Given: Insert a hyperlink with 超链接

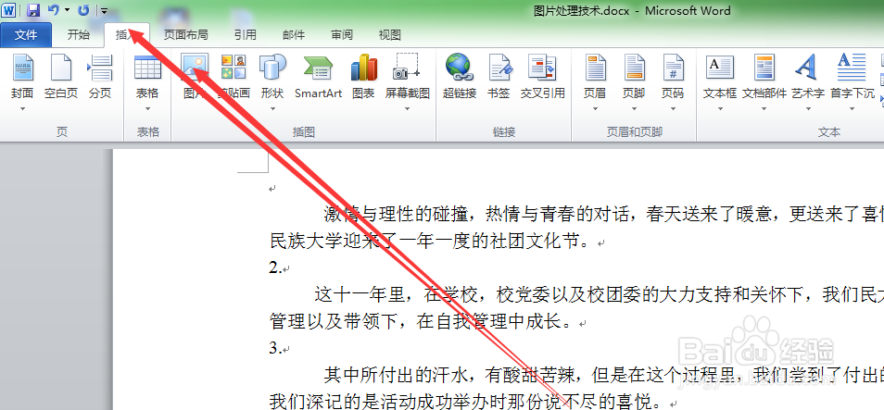Looking at the screenshot, I should [460, 76].
